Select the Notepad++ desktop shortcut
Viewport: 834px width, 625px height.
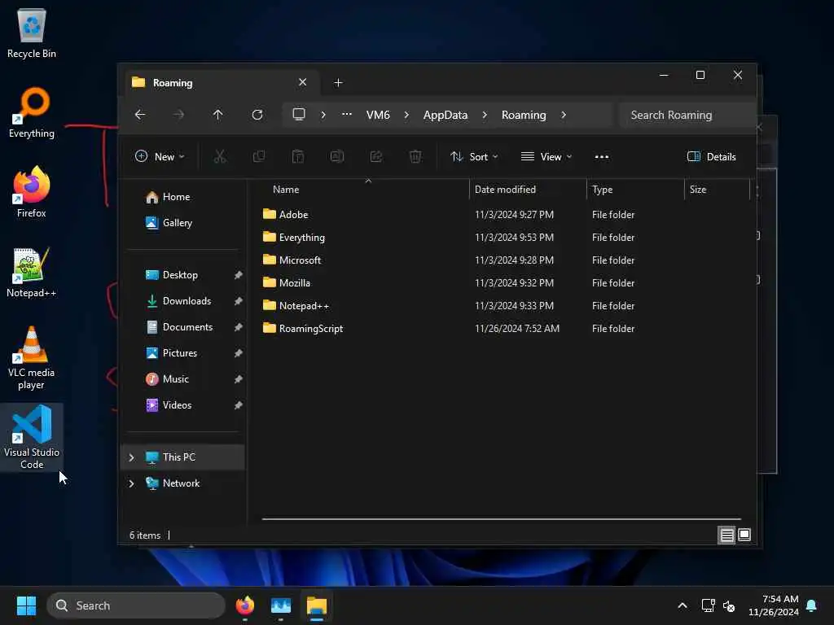(x=32, y=272)
